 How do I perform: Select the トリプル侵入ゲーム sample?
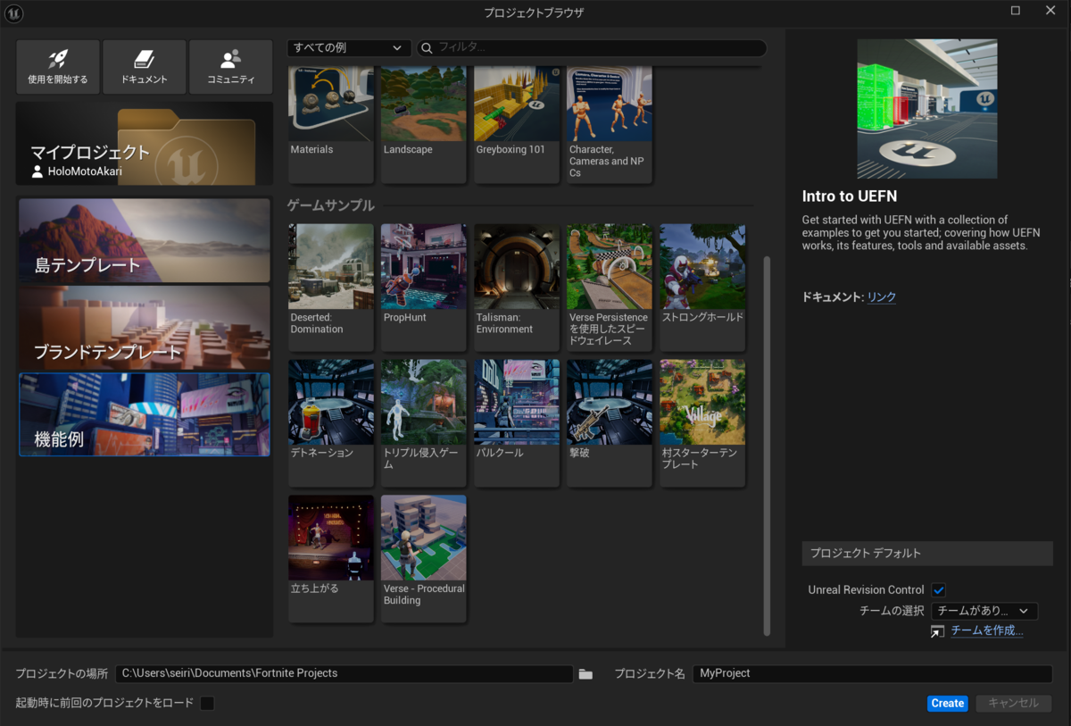[x=424, y=423]
